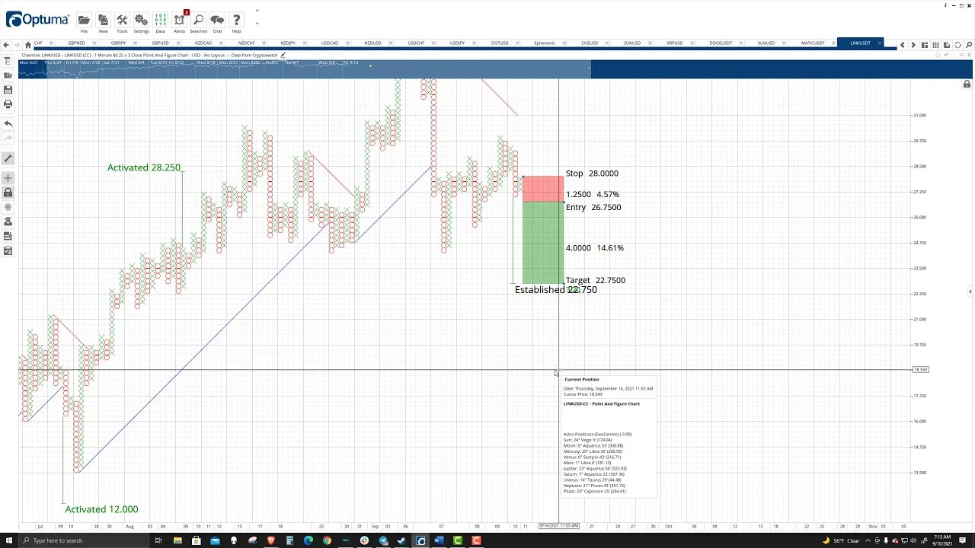
Task: Click the grid view icon near tabs
Action: click(x=936, y=45)
